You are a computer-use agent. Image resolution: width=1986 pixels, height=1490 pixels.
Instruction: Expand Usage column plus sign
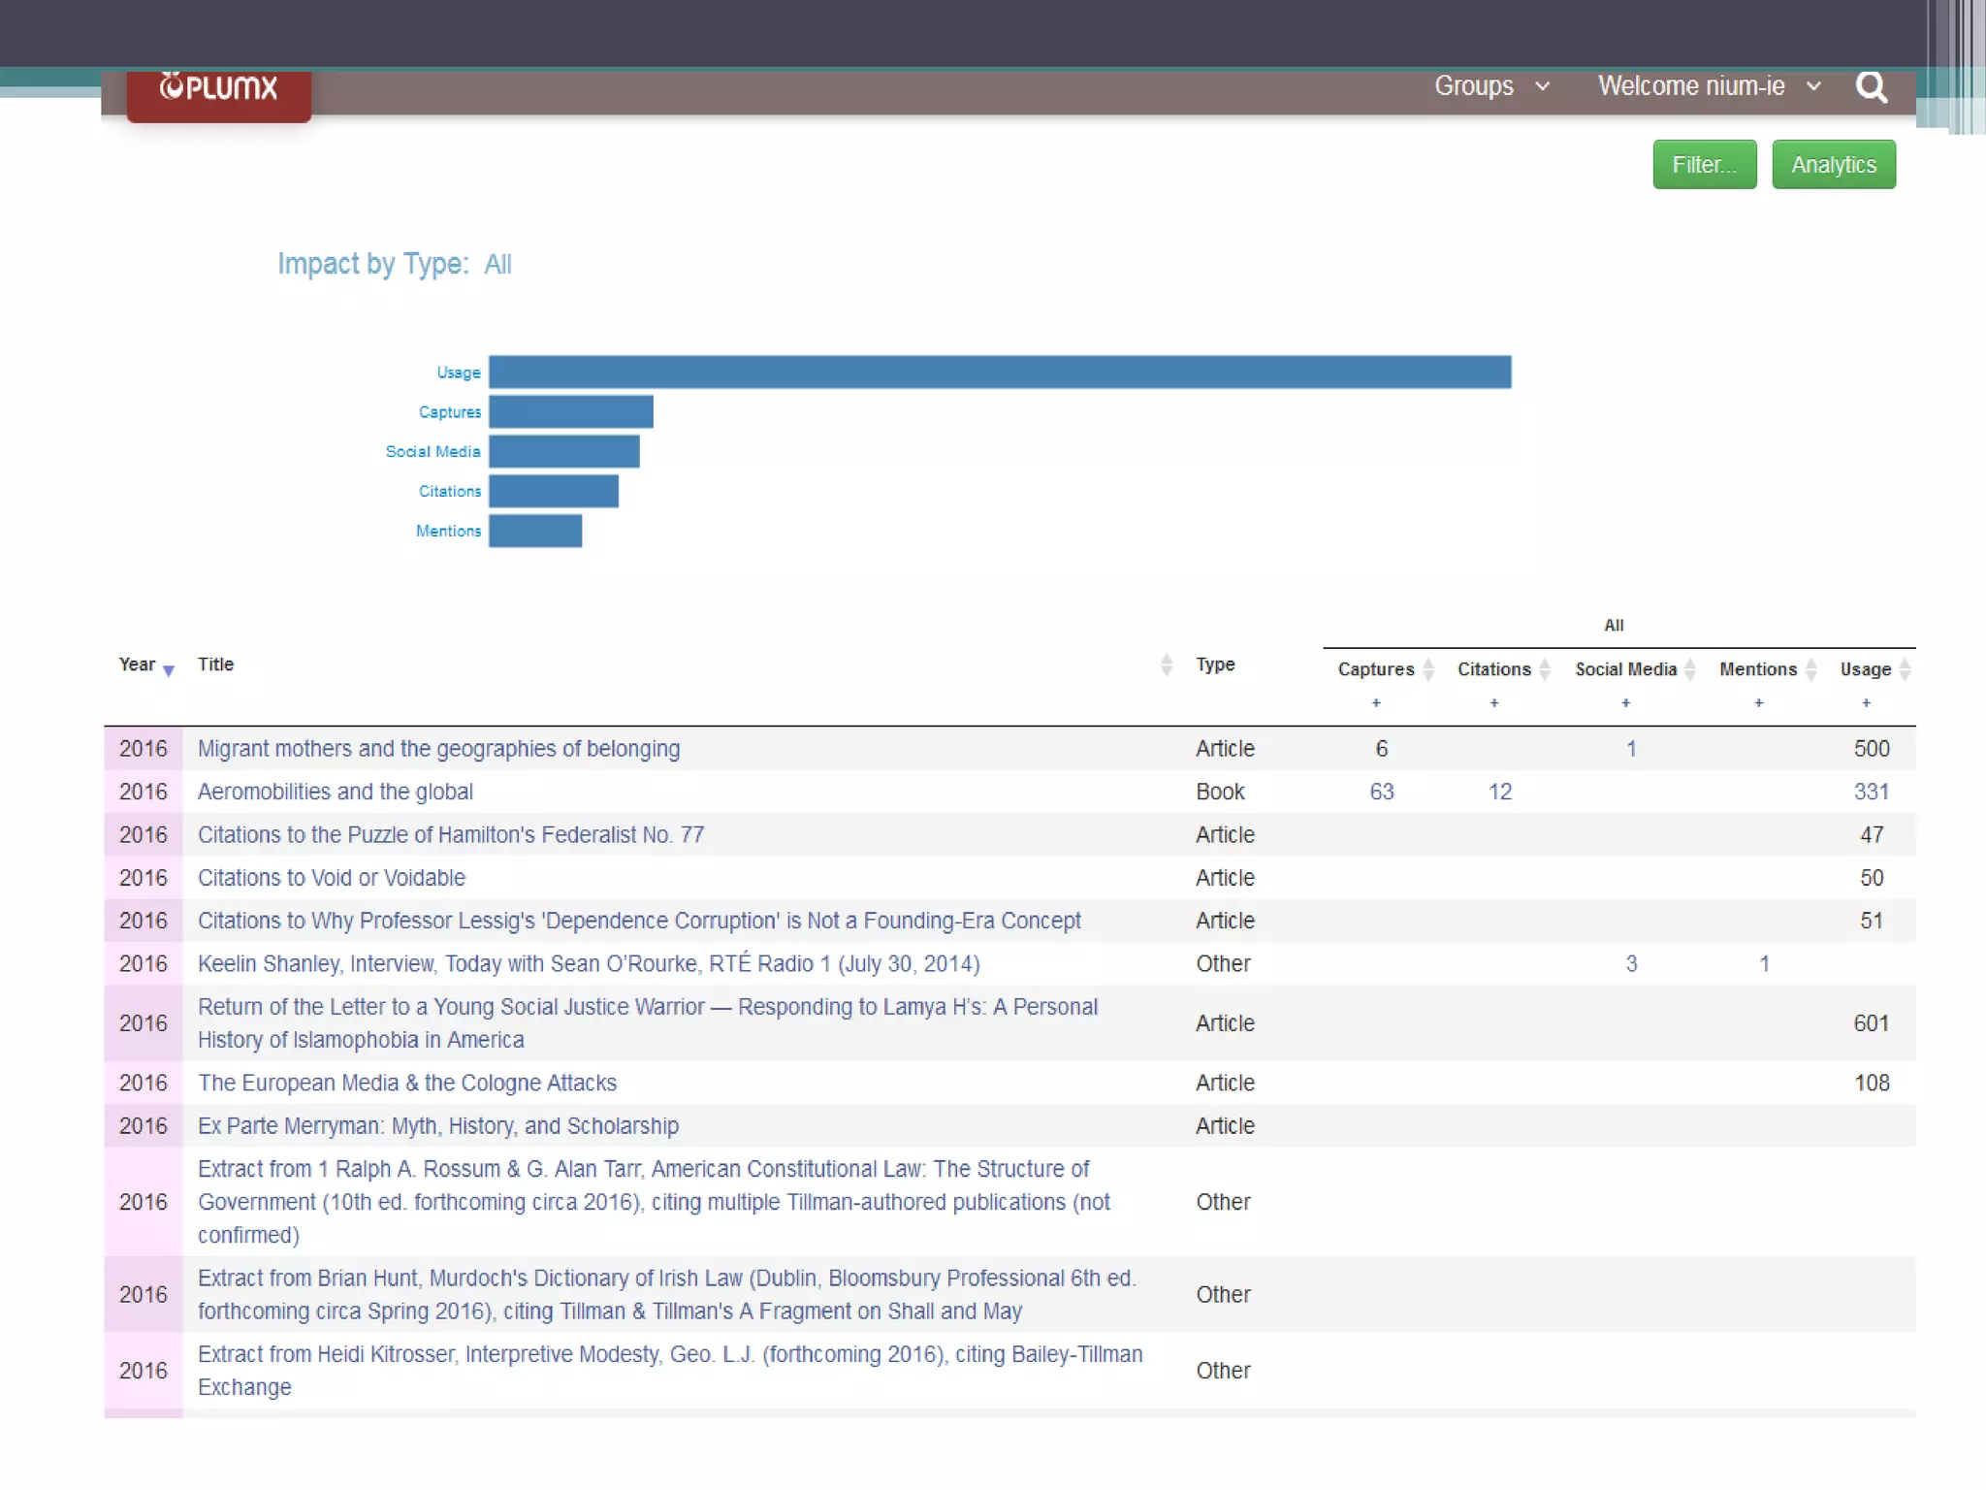[x=1866, y=702]
